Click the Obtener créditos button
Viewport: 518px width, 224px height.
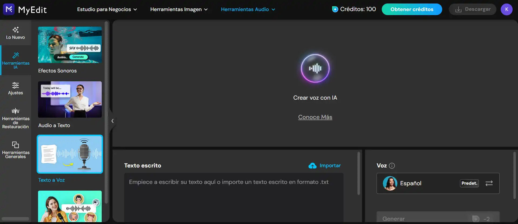click(412, 9)
